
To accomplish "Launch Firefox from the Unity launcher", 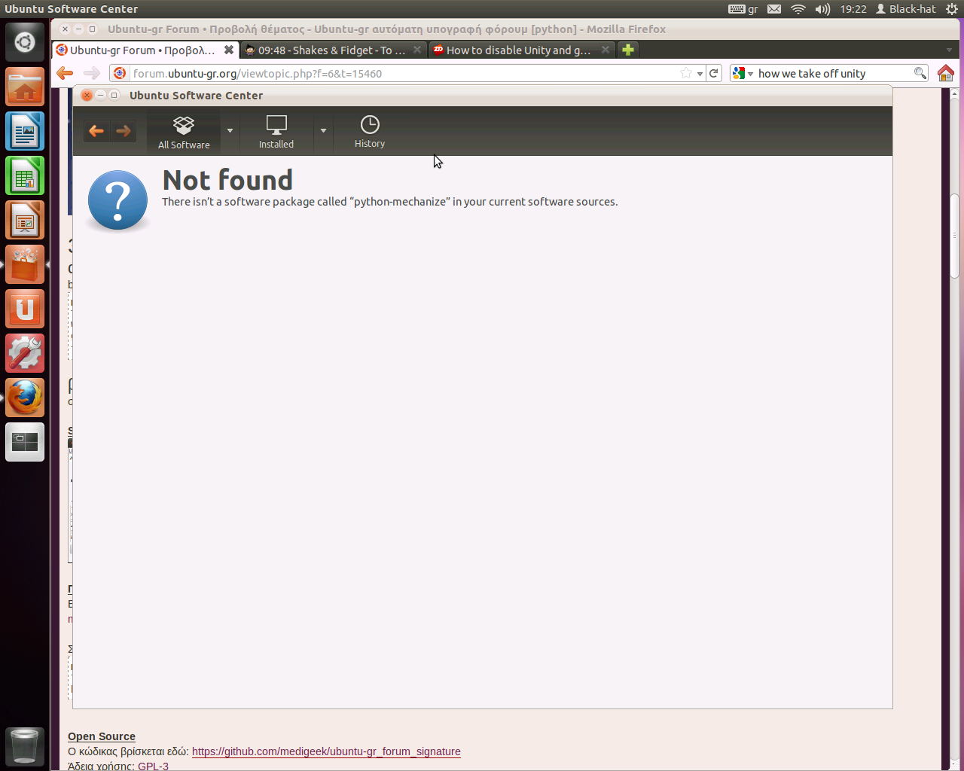I will pyautogui.click(x=25, y=398).
